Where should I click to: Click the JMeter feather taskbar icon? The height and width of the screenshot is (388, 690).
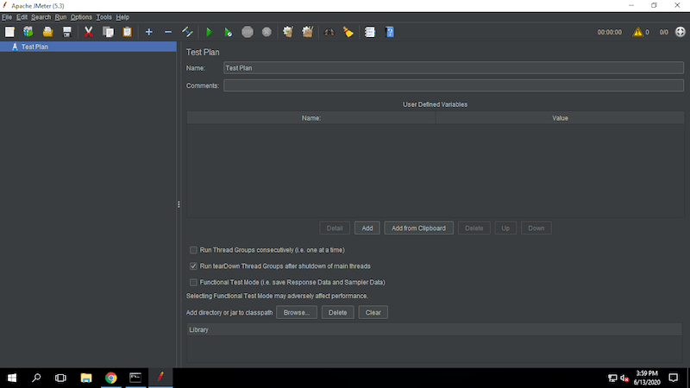pos(160,378)
